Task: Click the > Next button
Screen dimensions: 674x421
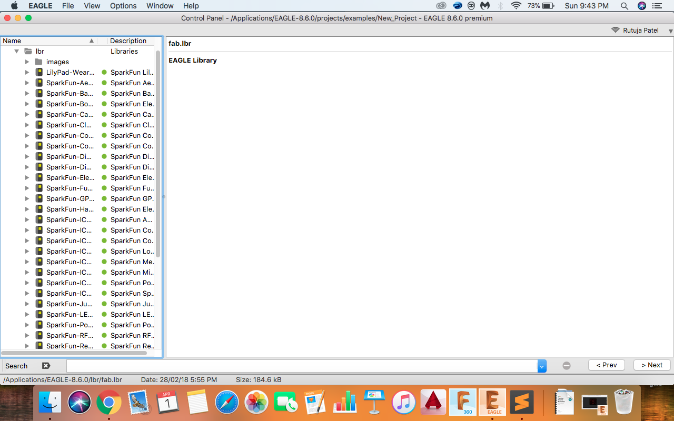Action: click(652, 365)
